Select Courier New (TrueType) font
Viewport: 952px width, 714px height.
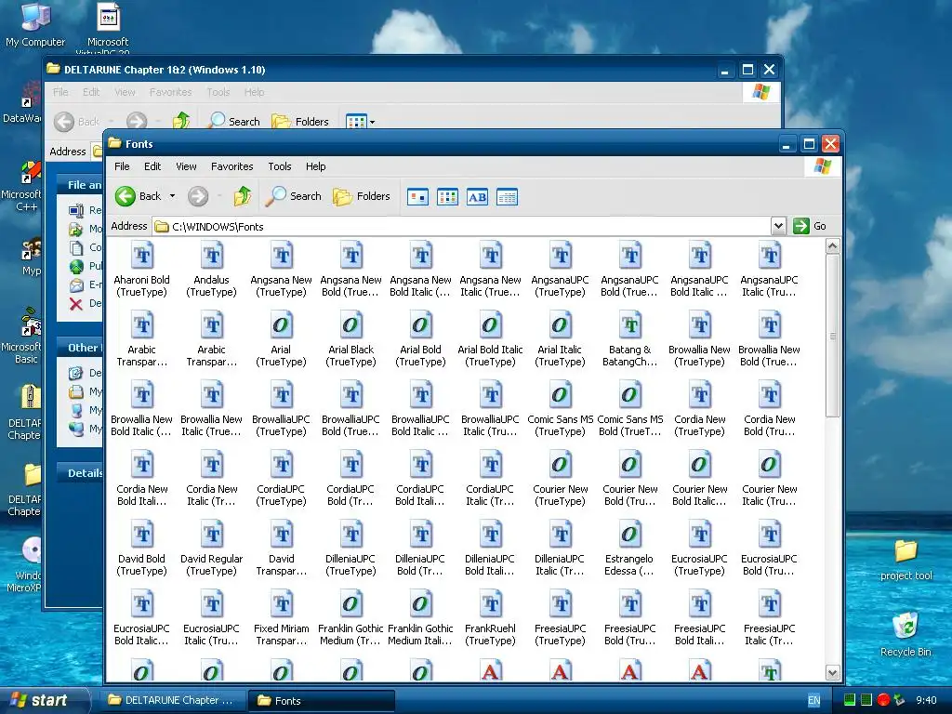coord(561,478)
